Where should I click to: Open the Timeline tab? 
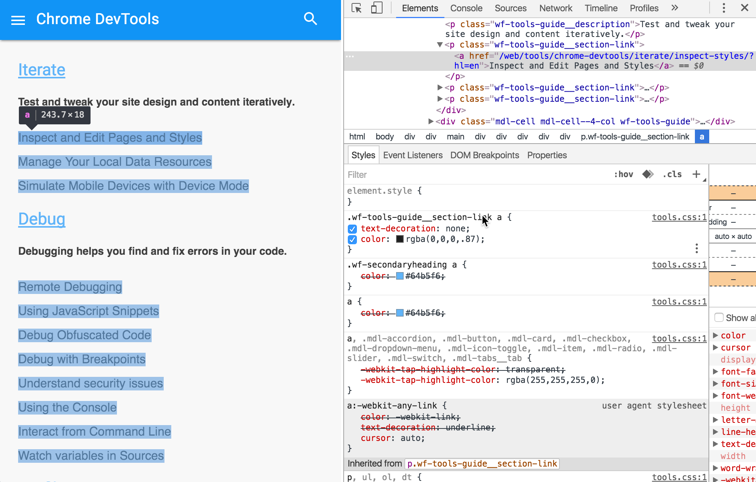click(x=601, y=8)
